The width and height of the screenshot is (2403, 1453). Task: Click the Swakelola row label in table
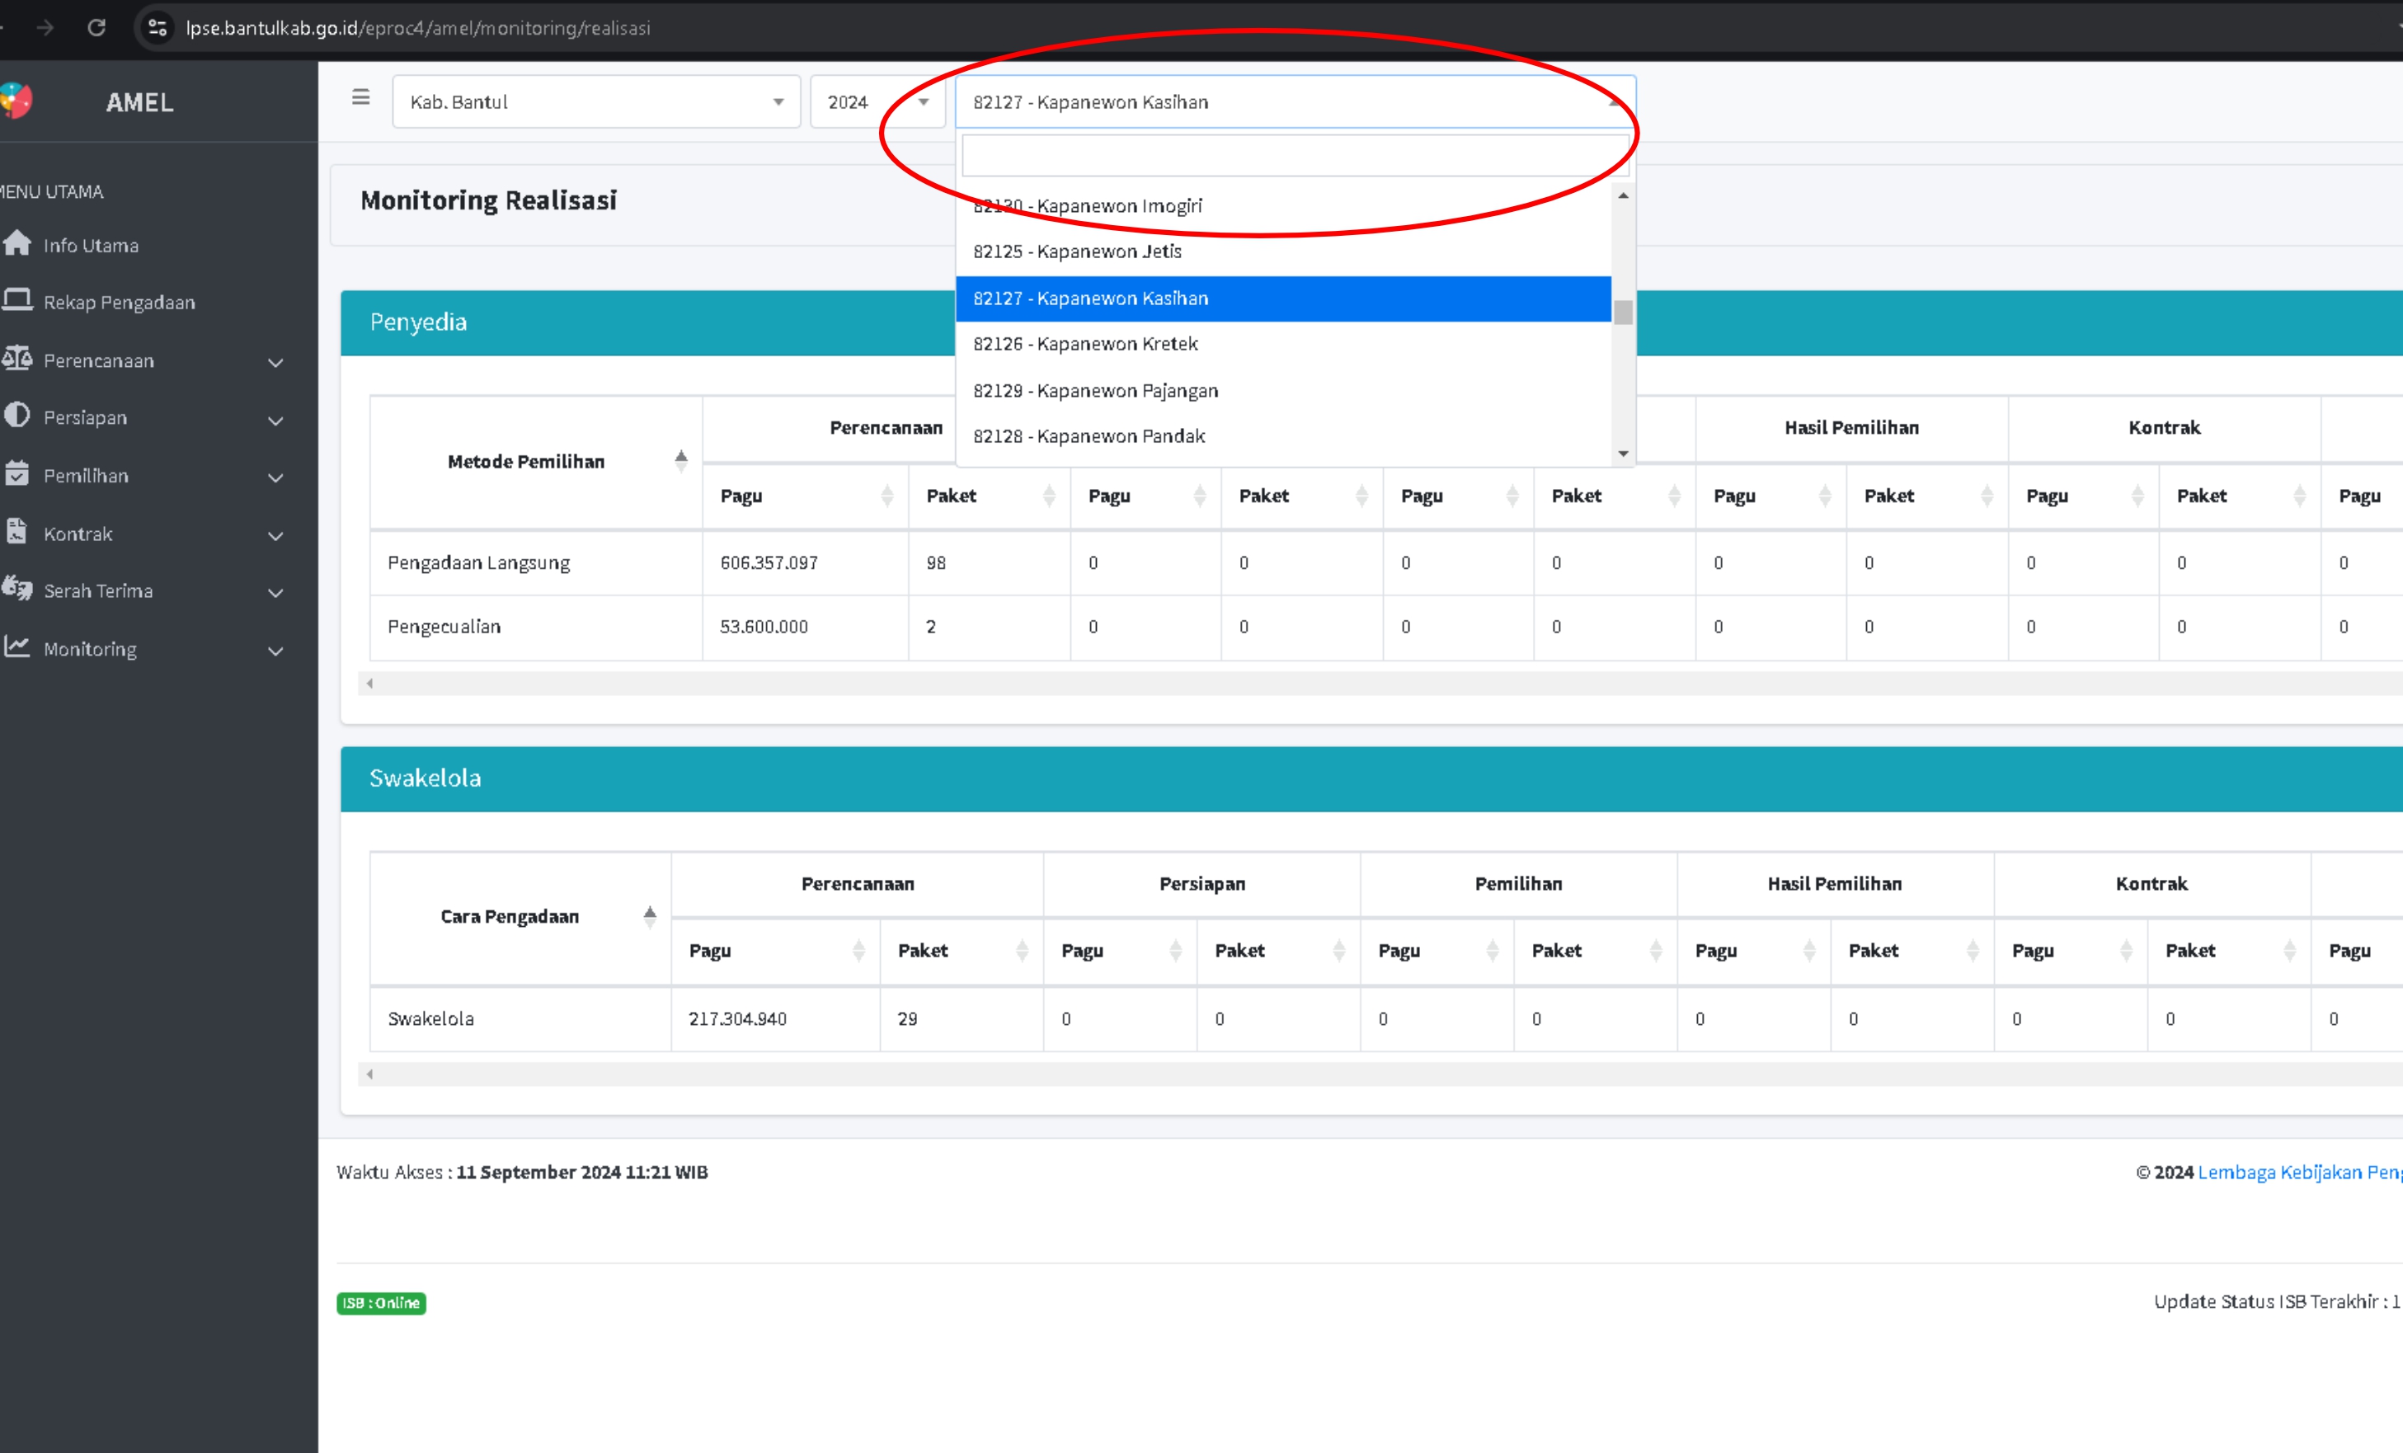pos(431,1019)
